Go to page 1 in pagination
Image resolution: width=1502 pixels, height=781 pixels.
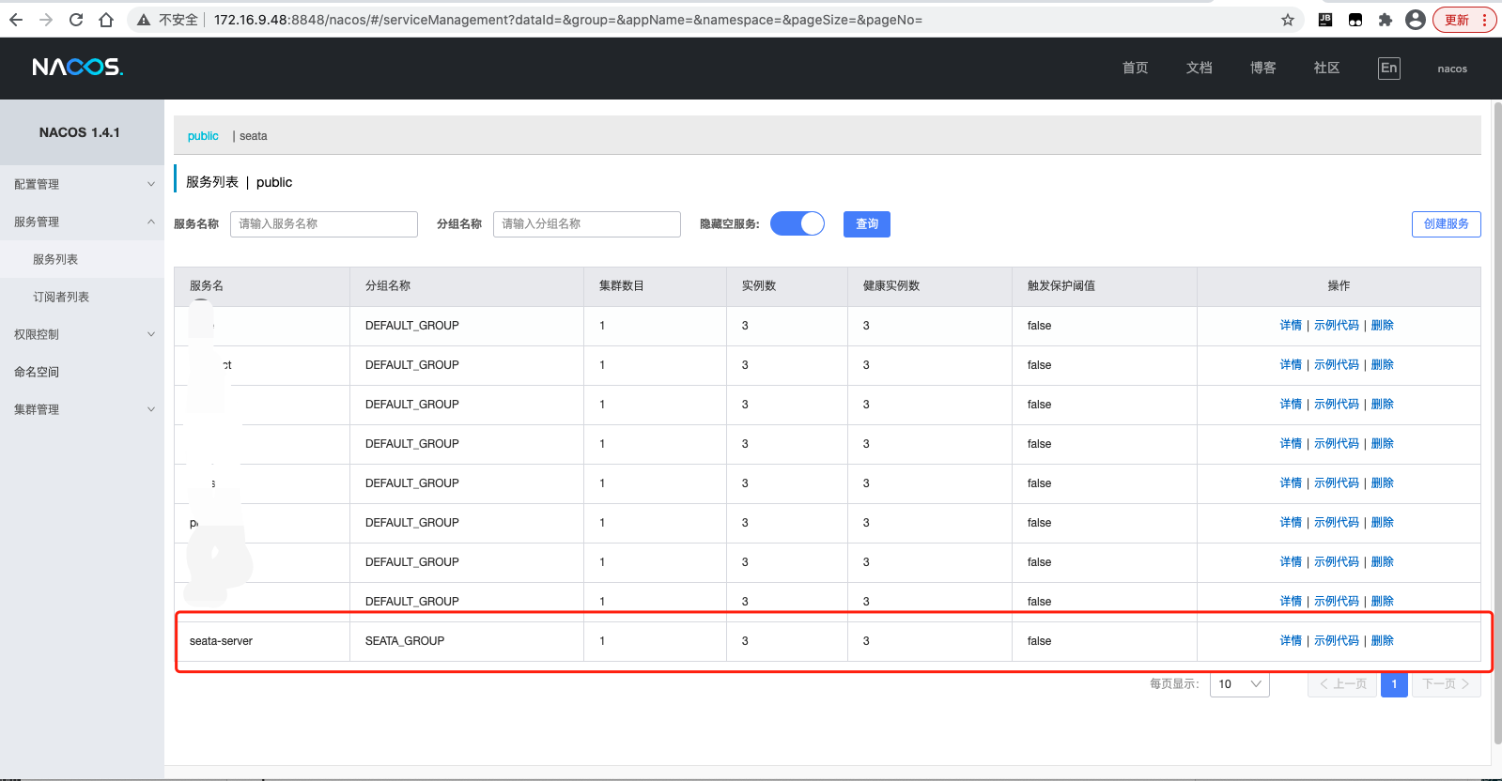[1394, 684]
